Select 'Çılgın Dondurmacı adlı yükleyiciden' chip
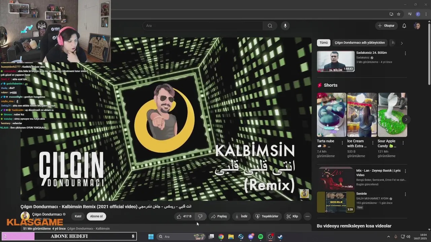431x242 pixels. [360, 43]
